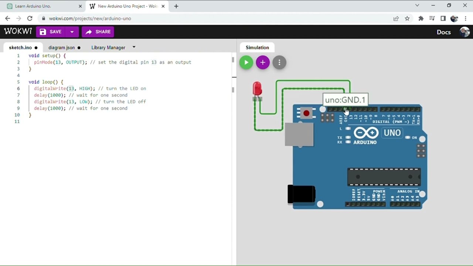Click the address bar URL
473x266 pixels.
click(x=90, y=18)
